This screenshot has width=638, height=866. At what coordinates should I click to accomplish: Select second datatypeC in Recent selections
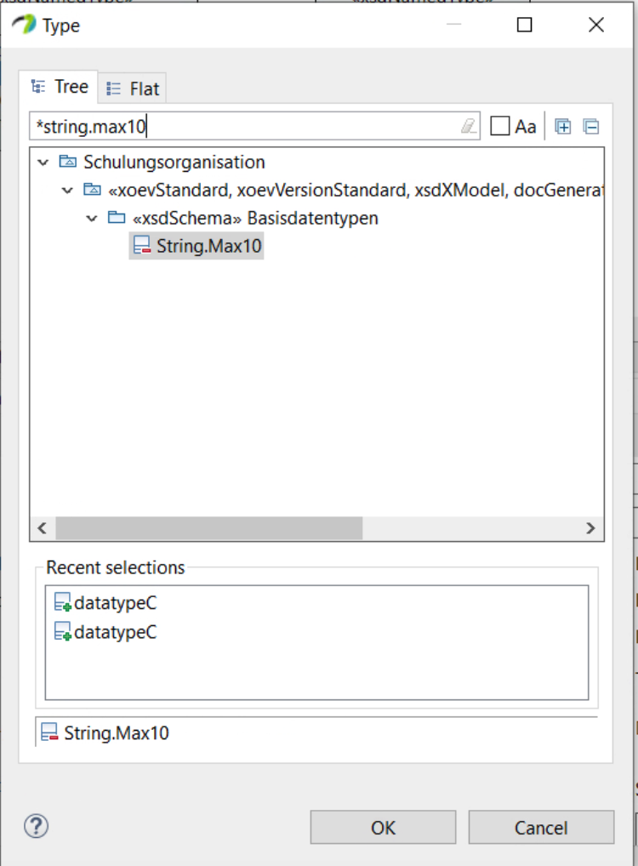(x=115, y=632)
